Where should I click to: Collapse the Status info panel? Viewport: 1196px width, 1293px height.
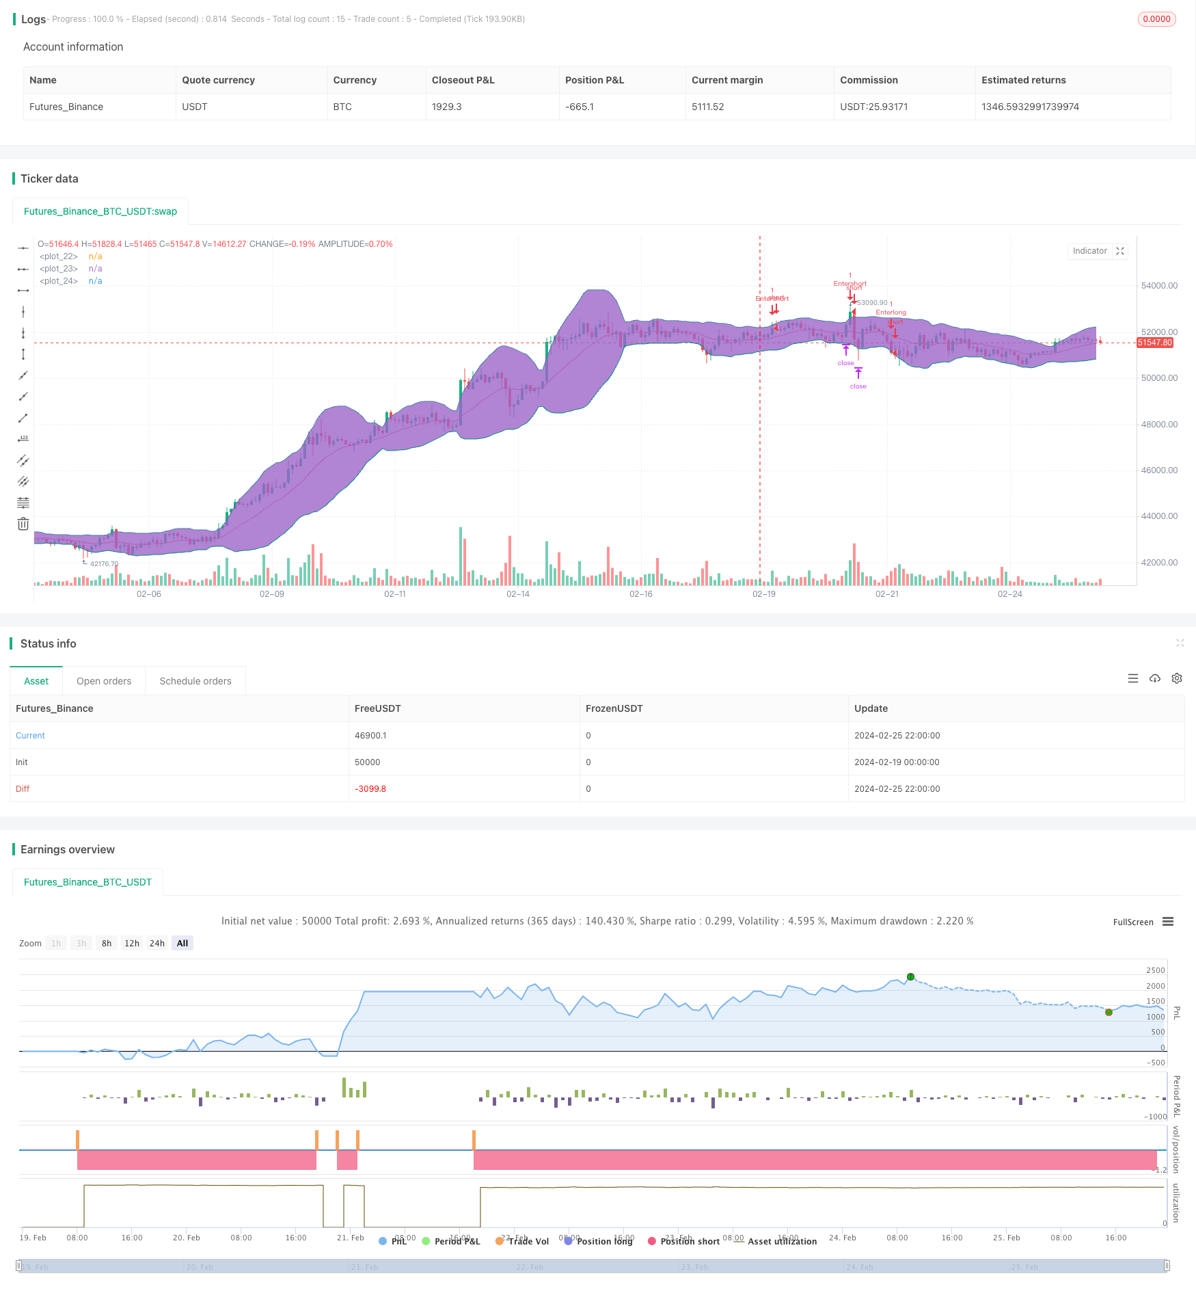(x=1180, y=643)
